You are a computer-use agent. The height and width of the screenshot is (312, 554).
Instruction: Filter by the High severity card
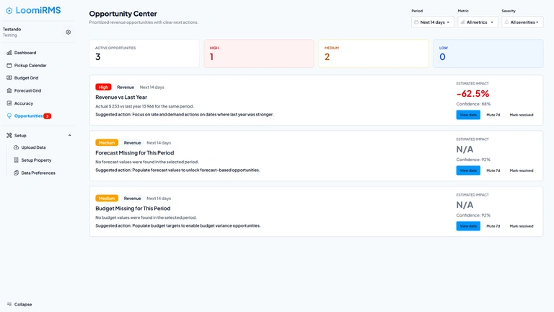259,53
